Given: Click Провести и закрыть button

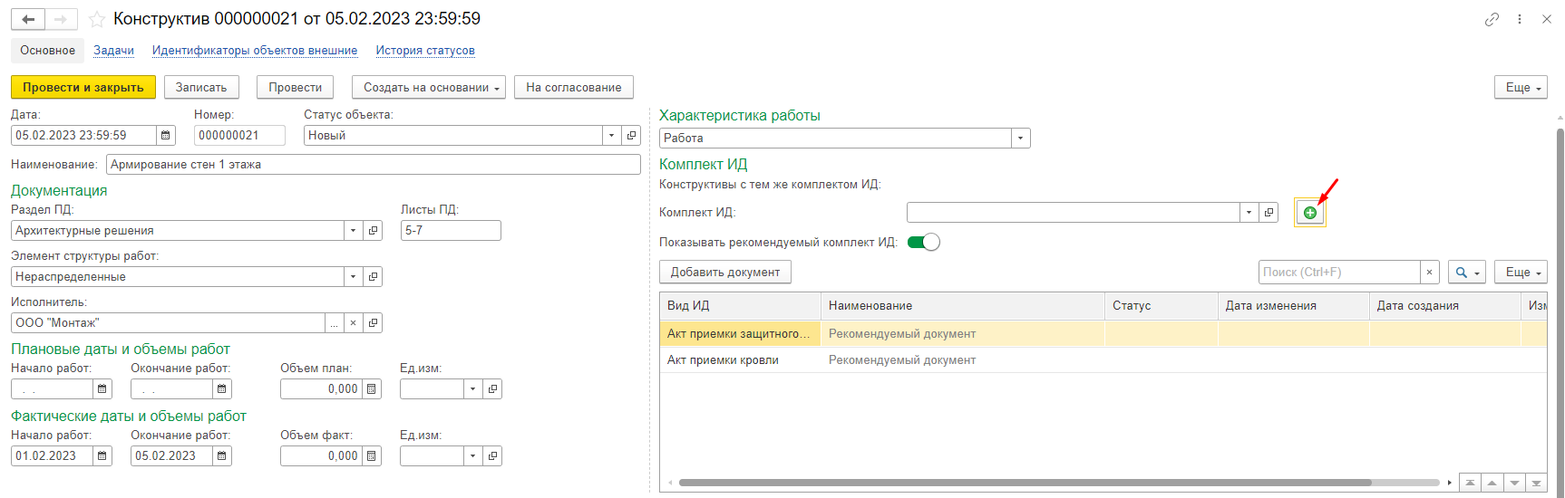Looking at the screenshot, I should 83,88.
